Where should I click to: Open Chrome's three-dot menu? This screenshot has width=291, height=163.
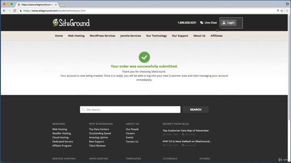point(287,11)
